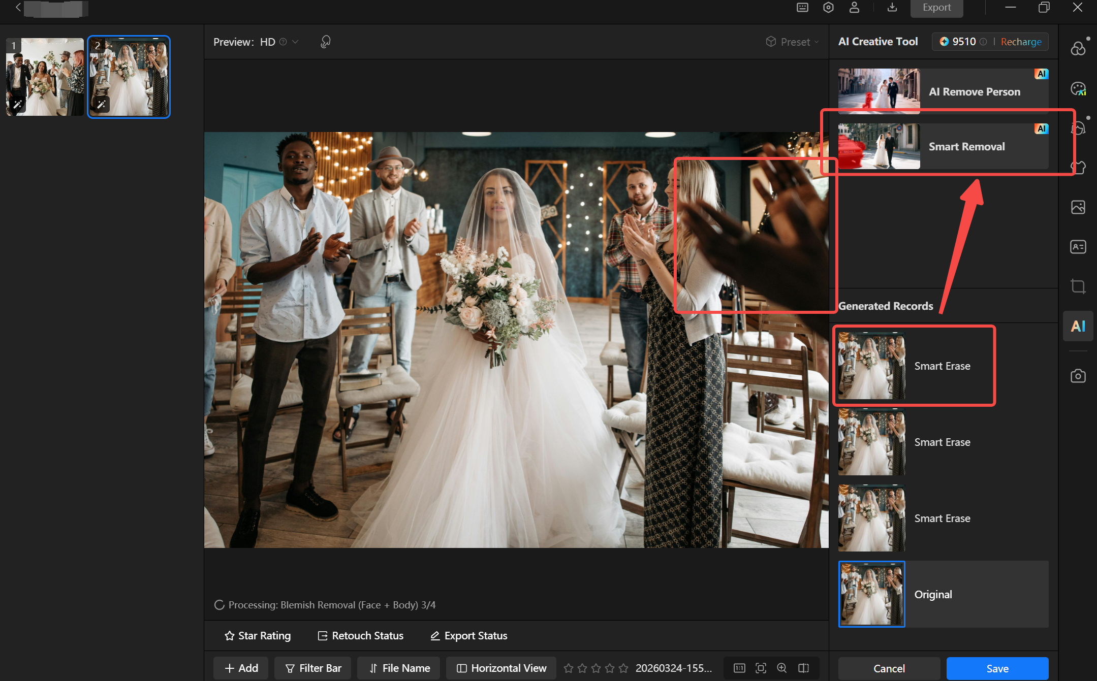Viewport: 1097px width, 681px height.
Task: Open the keyboard shortcuts icon
Action: coord(802,8)
